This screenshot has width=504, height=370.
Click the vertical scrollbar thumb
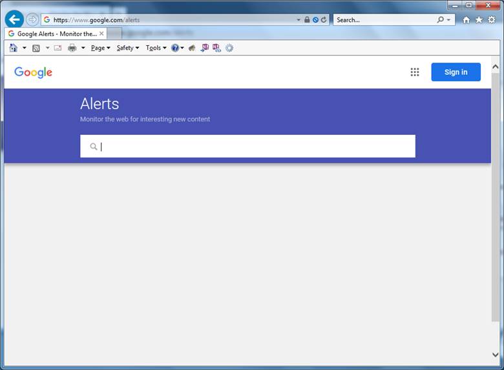(496, 197)
